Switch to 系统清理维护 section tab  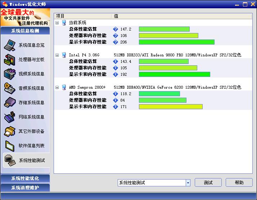pyautogui.click(x=25, y=187)
